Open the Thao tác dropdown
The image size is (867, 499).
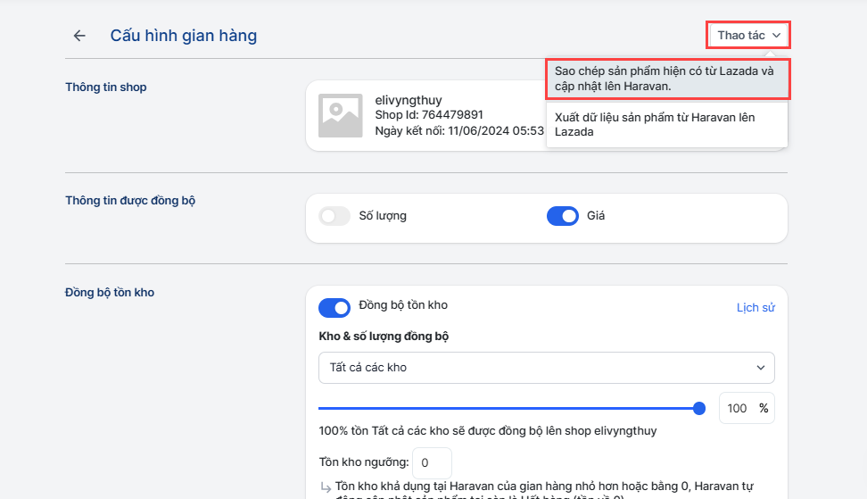pyautogui.click(x=748, y=35)
